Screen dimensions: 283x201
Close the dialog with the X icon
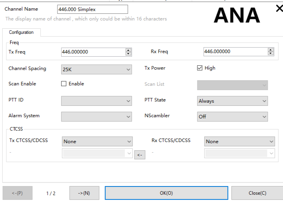(279, 9)
